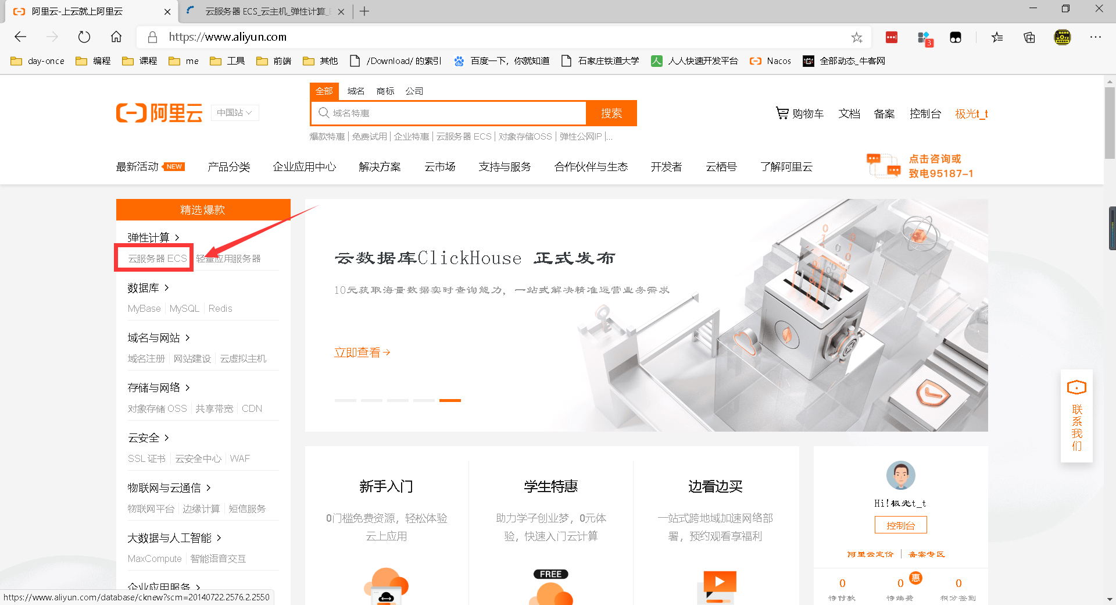Select the 域名 search tab
The height and width of the screenshot is (605, 1116).
pyautogui.click(x=356, y=91)
